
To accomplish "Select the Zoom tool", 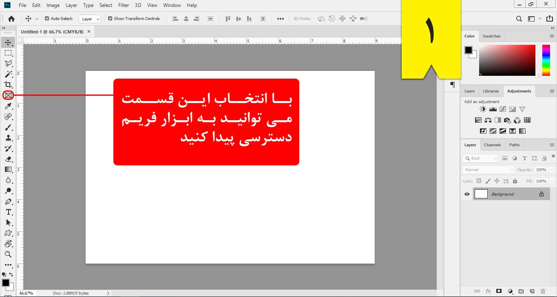I will pos(8,254).
